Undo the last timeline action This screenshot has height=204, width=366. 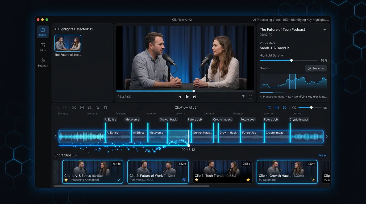[x=57, y=108]
